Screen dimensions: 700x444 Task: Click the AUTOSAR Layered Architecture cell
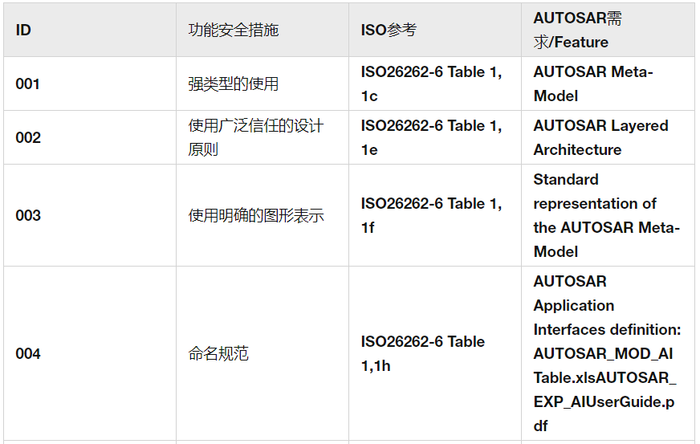click(600, 137)
